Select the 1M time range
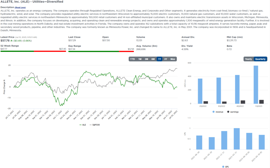 pyautogui.click(x=140, y=59)
